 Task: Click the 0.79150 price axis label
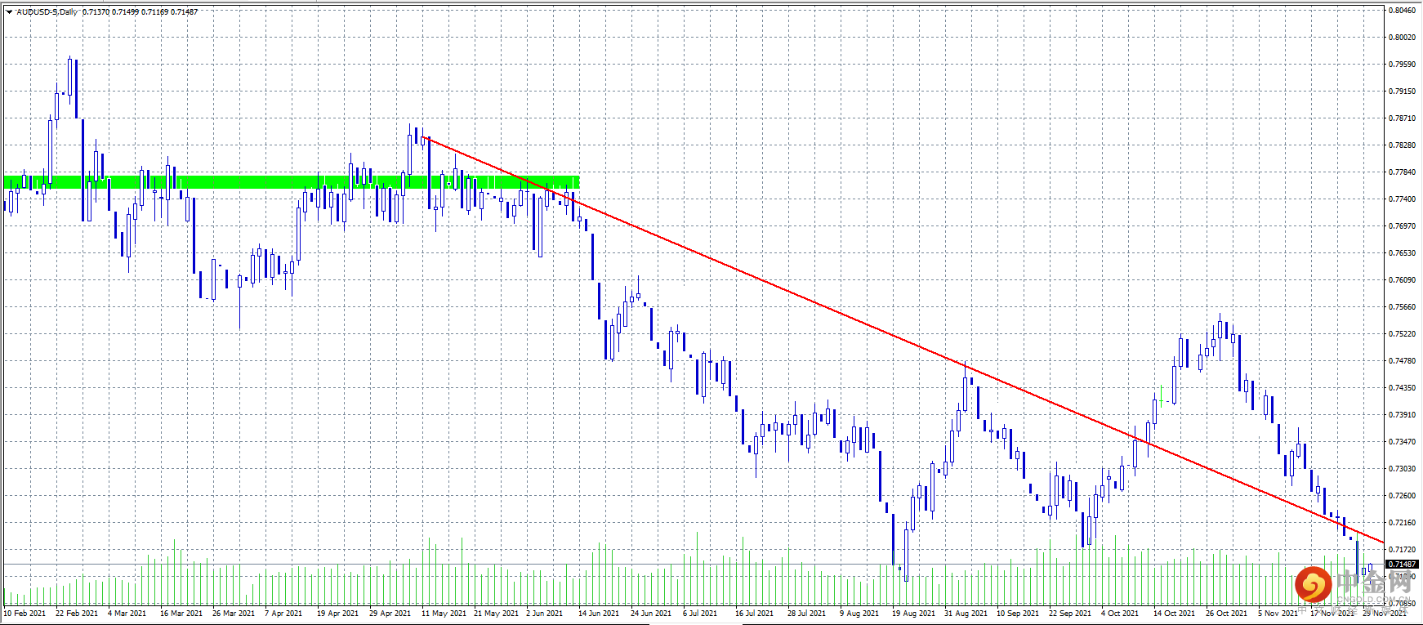point(1403,92)
